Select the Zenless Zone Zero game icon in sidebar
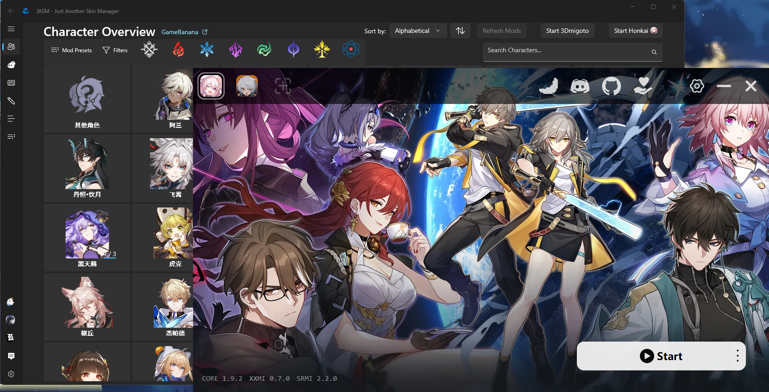The height and width of the screenshot is (392, 769). (11, 338)
